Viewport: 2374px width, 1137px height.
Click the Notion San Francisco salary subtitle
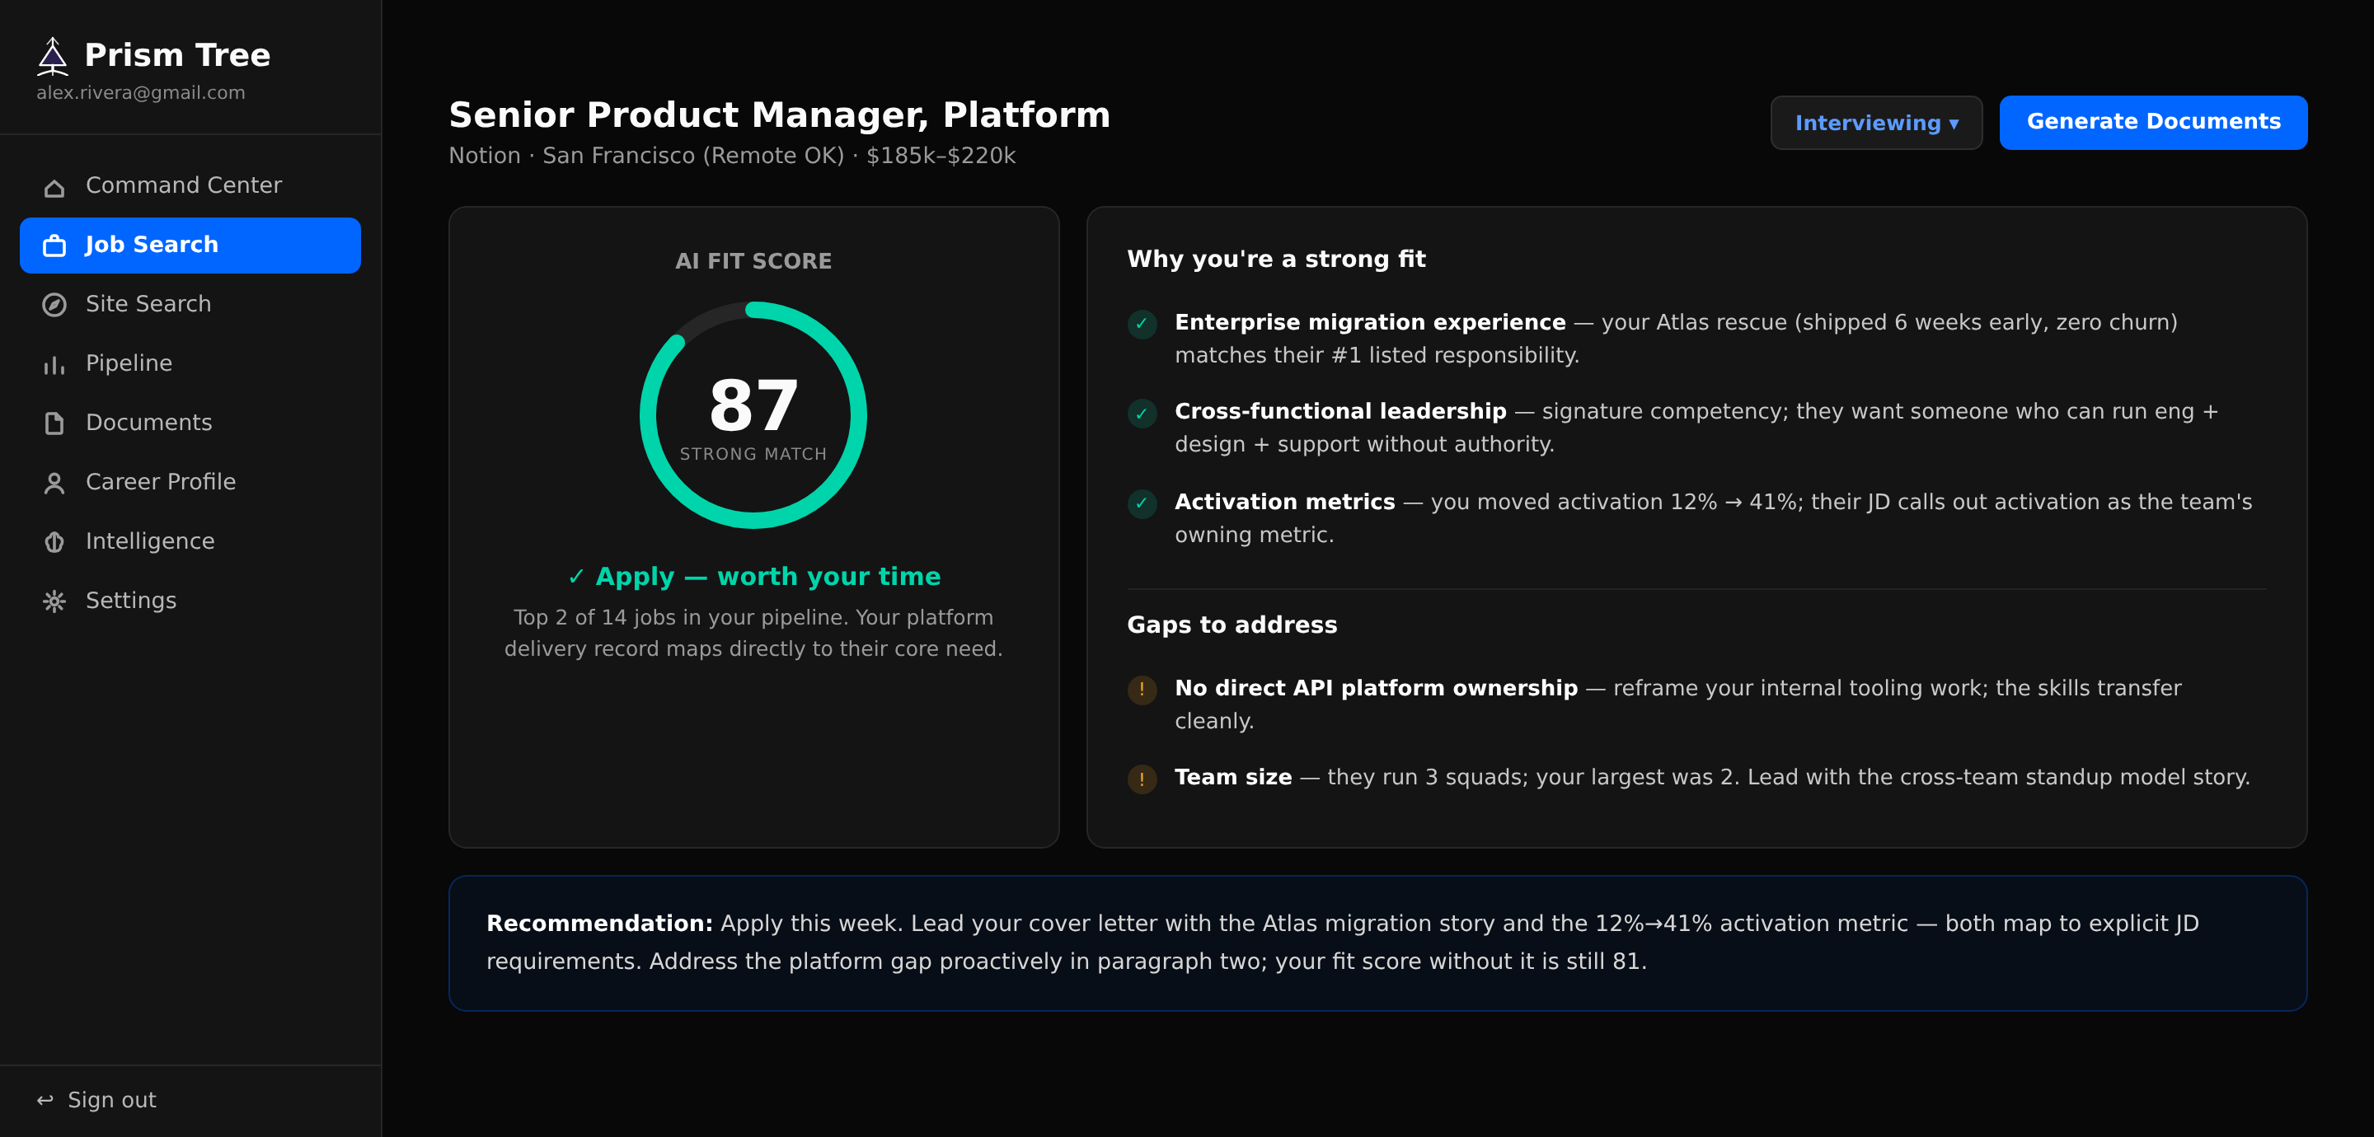click(x=732, y=156)
